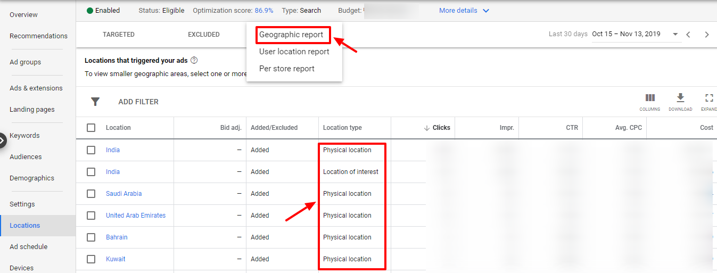Viewport: 717px width, 273px height.
Task: Sort by the Cost column header
Action: tap(706, 128)
